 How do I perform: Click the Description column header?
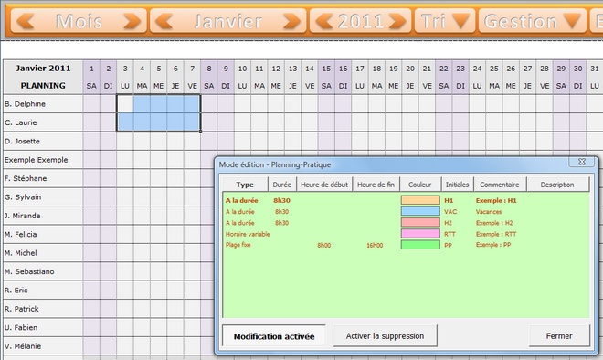pos(557,185)
